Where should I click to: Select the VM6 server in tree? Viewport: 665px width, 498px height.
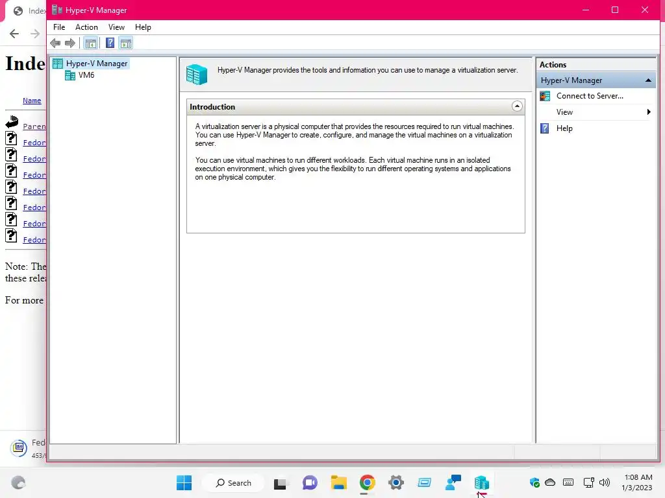click(86, 75)
